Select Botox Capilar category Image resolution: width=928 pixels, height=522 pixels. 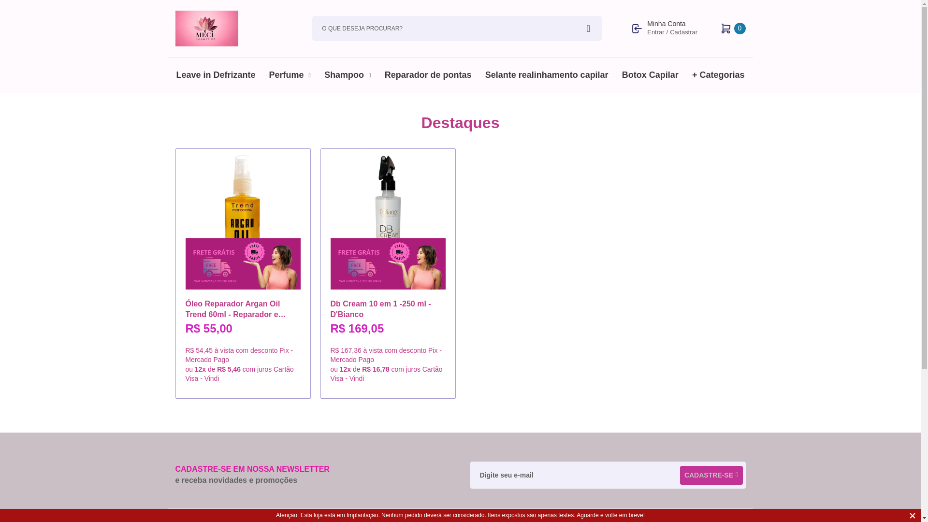click(x=650, y=75)
